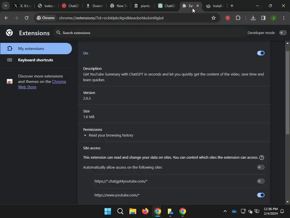Screen dimensions: 290x218
Task: Go back to previous page
Action: click(x=6, y=18)
